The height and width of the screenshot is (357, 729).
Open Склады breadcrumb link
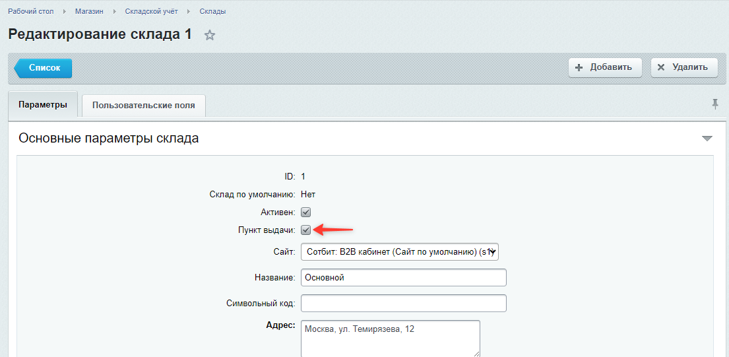point(213,12)
